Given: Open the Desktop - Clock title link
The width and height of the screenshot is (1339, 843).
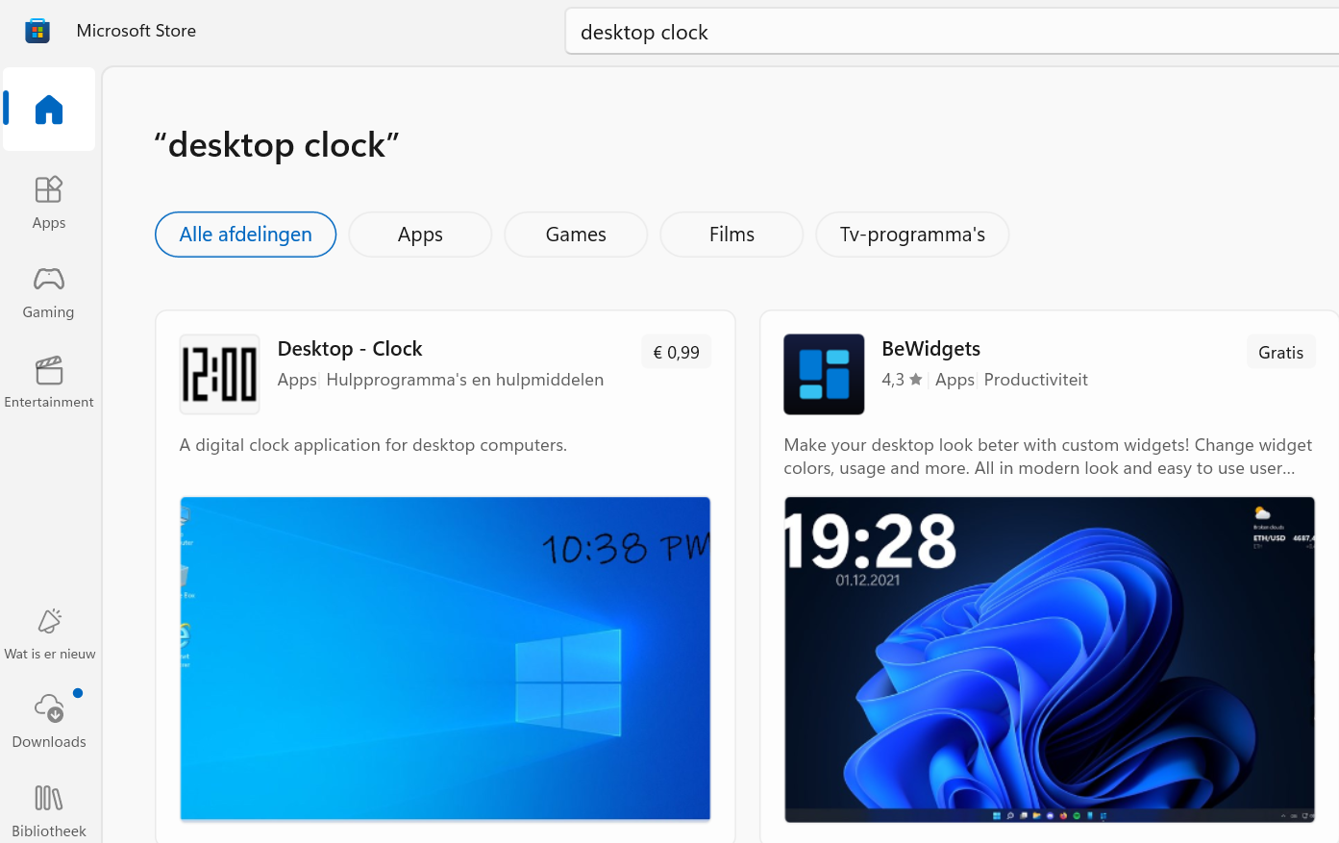Looking at the screenshot, I should pos(350,349).
